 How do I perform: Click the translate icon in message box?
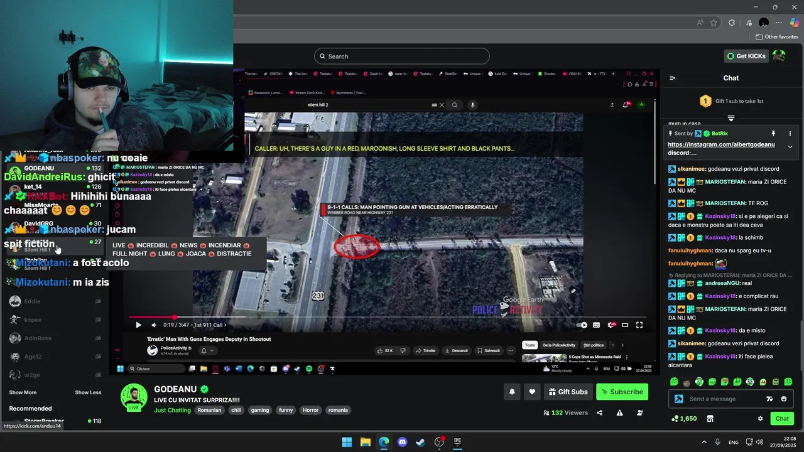(x=769, y=399)
